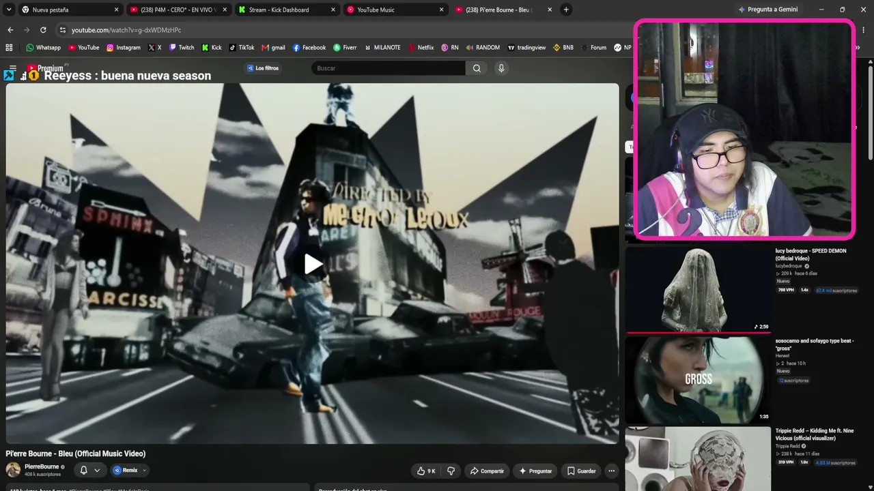Click the Compartir share button
The image size is (874, 491).
(x=487, y=471)
